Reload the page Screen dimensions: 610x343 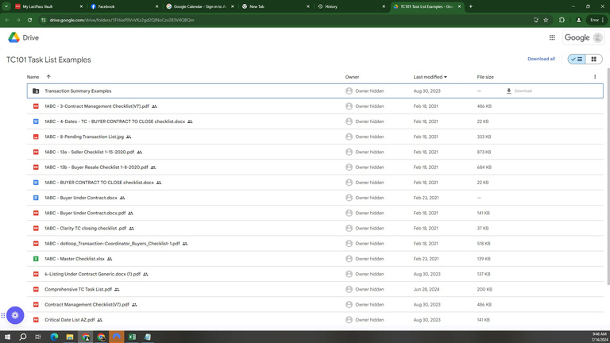[29, 20]
